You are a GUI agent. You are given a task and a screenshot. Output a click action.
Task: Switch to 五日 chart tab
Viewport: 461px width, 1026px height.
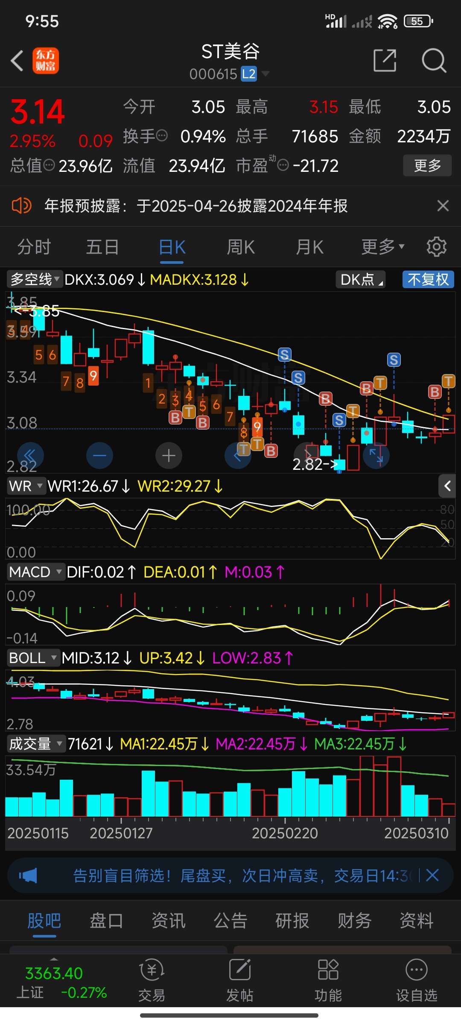pyautogui.click(x=102, y=247)
